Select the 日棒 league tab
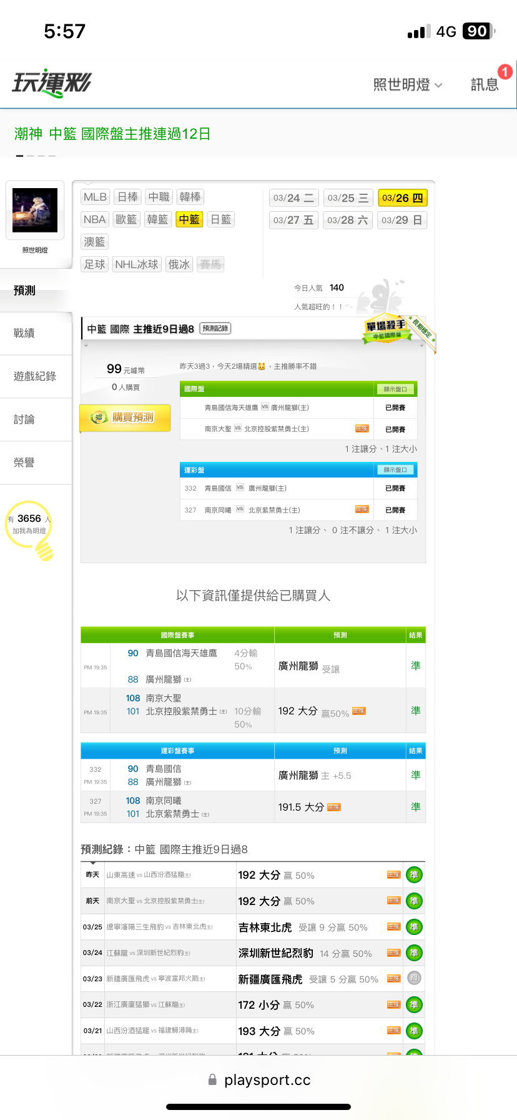 pyautogui.click(x=128, y=197)
